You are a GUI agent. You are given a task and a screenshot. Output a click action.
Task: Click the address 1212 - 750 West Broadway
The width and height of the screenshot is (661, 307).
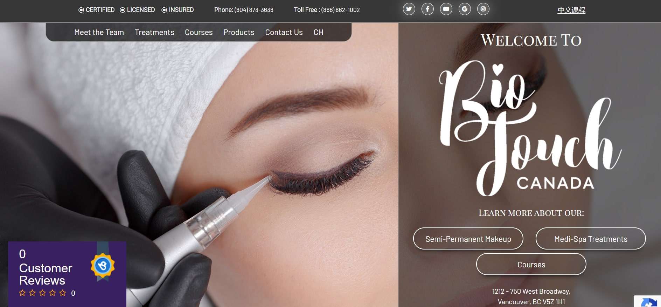531,291
